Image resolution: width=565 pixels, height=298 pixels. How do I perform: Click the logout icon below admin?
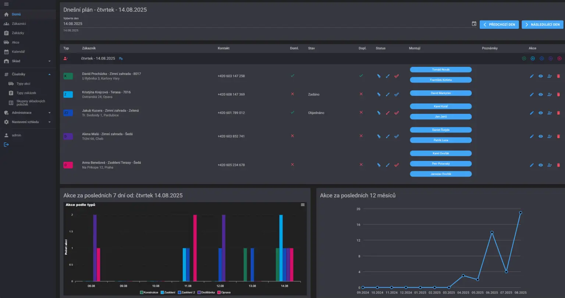click(6, 145)
